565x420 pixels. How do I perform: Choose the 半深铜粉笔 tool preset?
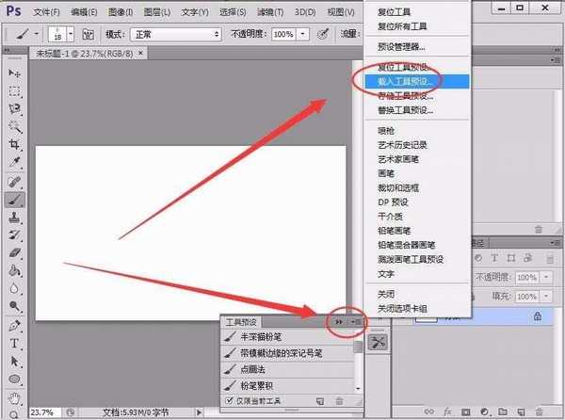[282, 336]
